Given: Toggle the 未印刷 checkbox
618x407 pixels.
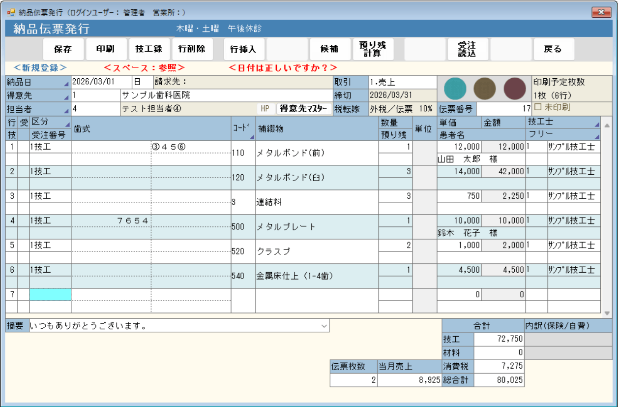Looking at the screenshot, I should pos(539,107).
